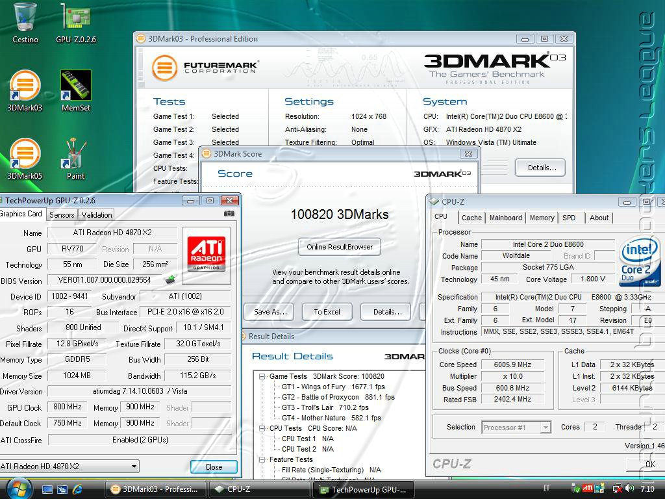Screen dimensions: 665x499
Task: Click the GPU Name field in GPU-Z
Action: point(112,233)
